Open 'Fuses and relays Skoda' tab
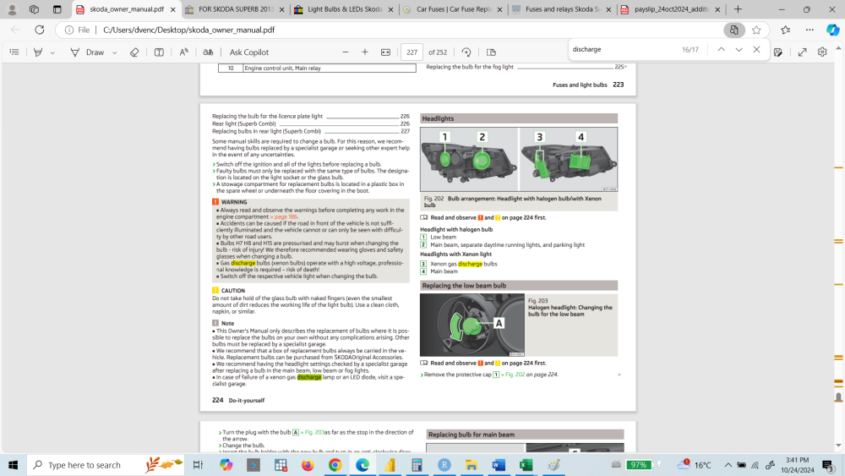This screenshot has height=476, width=845. pyautogui.click(x=562, y=9)
